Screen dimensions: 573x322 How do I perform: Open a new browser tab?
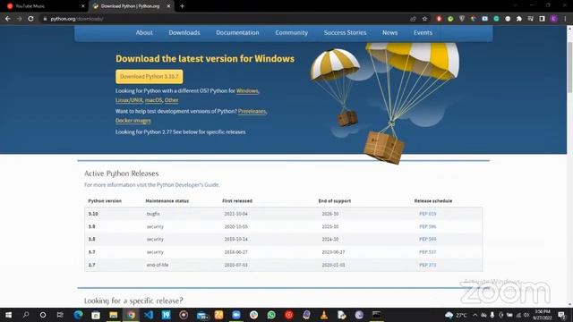click(182, 6)
